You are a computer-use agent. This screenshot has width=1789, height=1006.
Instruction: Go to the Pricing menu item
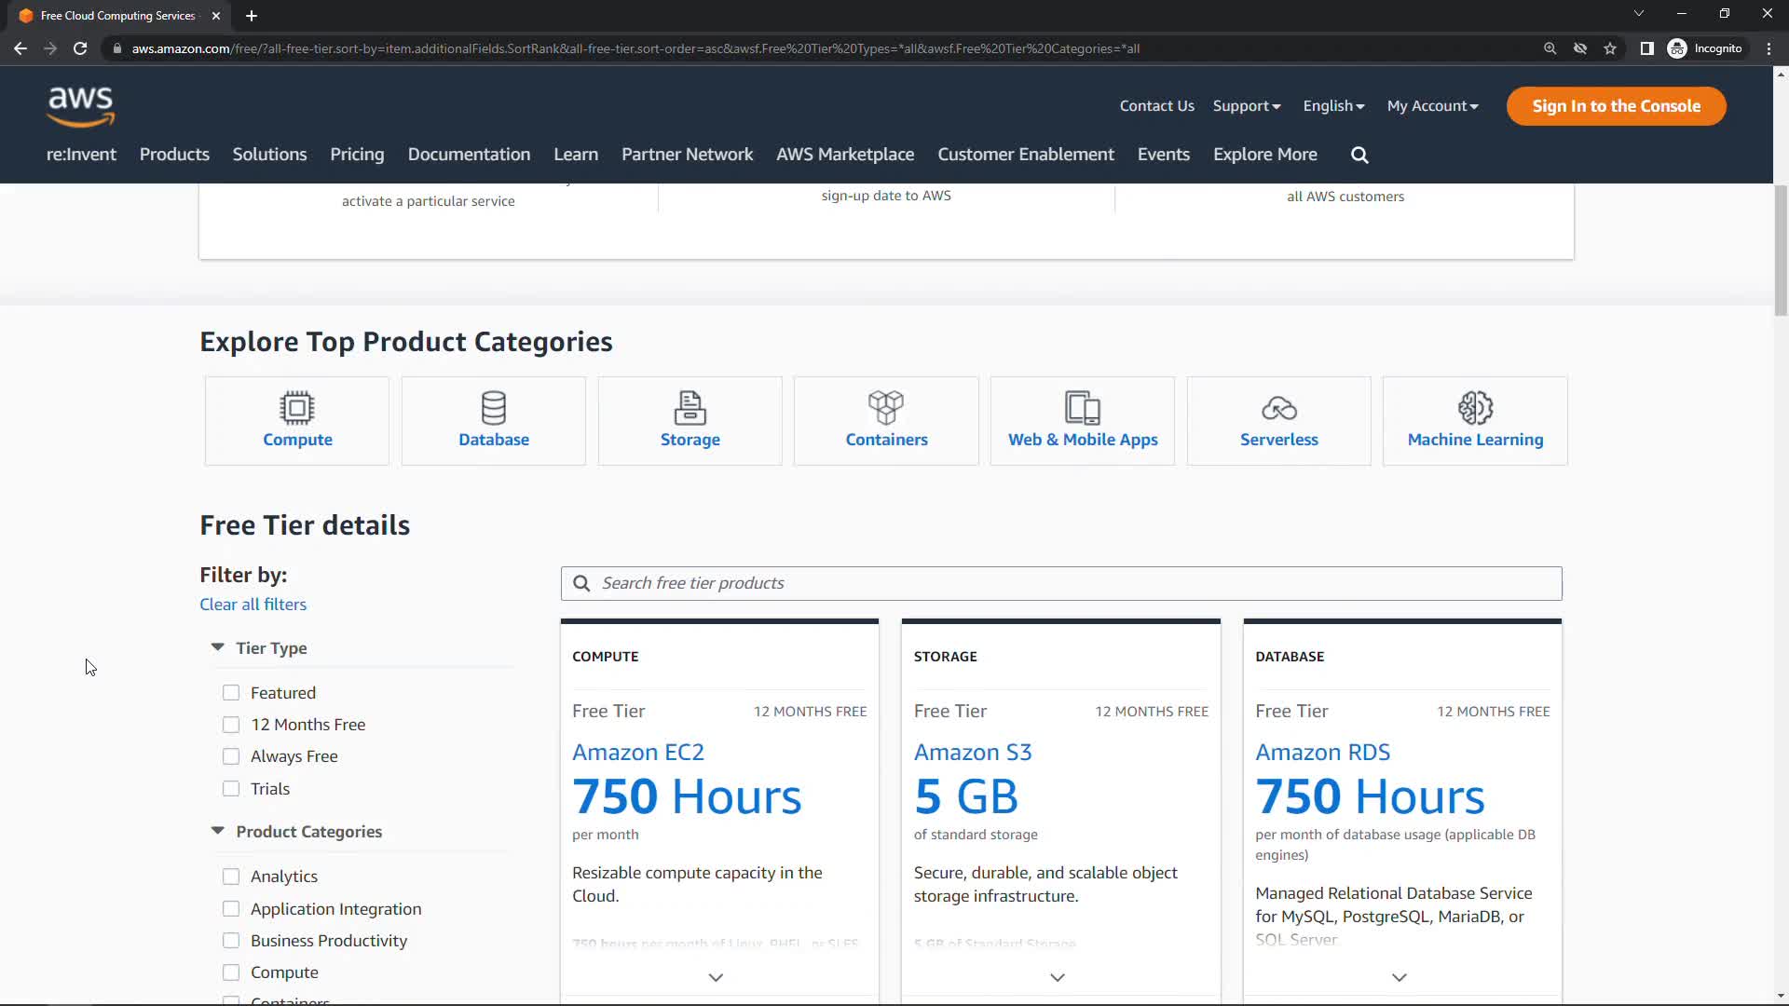[x=357, y=155]
